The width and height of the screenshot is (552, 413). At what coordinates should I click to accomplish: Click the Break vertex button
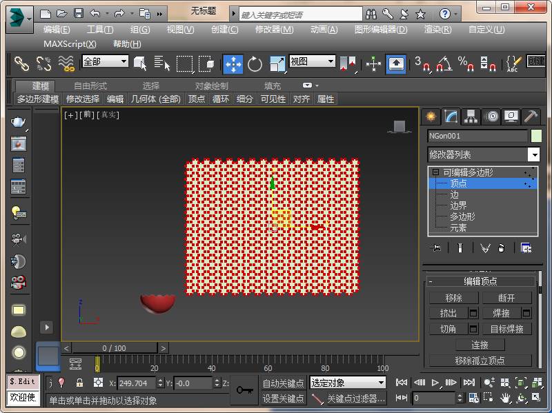(x=506, y=298)
